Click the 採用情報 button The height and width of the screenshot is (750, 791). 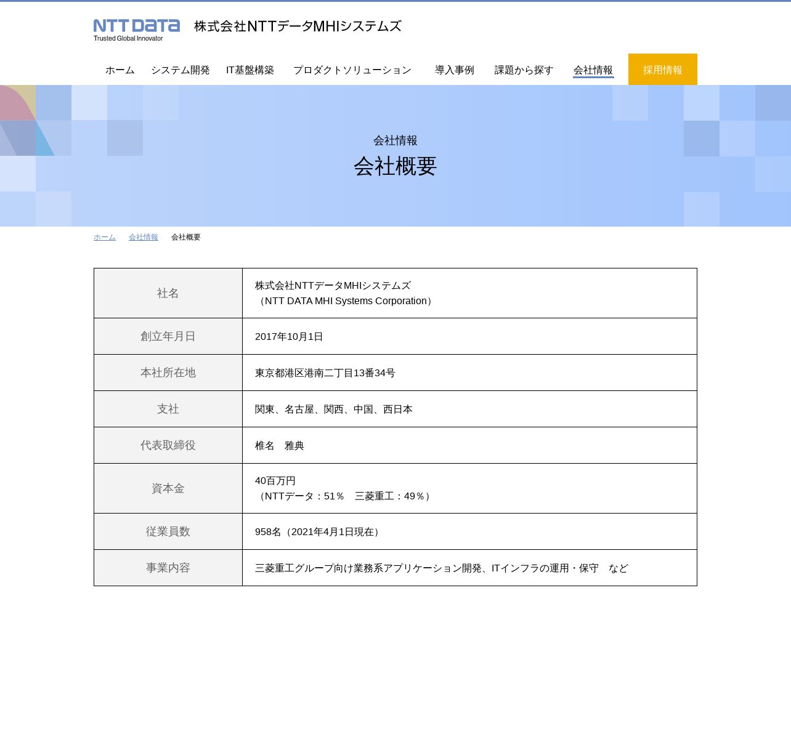pos(663,69)
